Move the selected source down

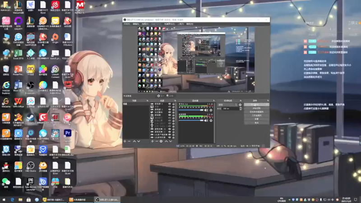[x=171, y=141]
